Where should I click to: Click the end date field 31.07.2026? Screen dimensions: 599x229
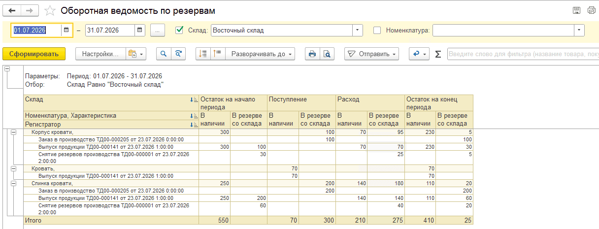tap(110, 30)
